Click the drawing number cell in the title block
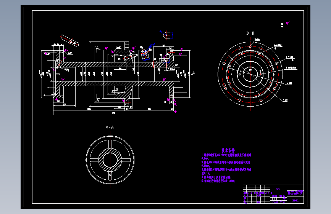The image size is (331, 214). [x=295, y=200]
